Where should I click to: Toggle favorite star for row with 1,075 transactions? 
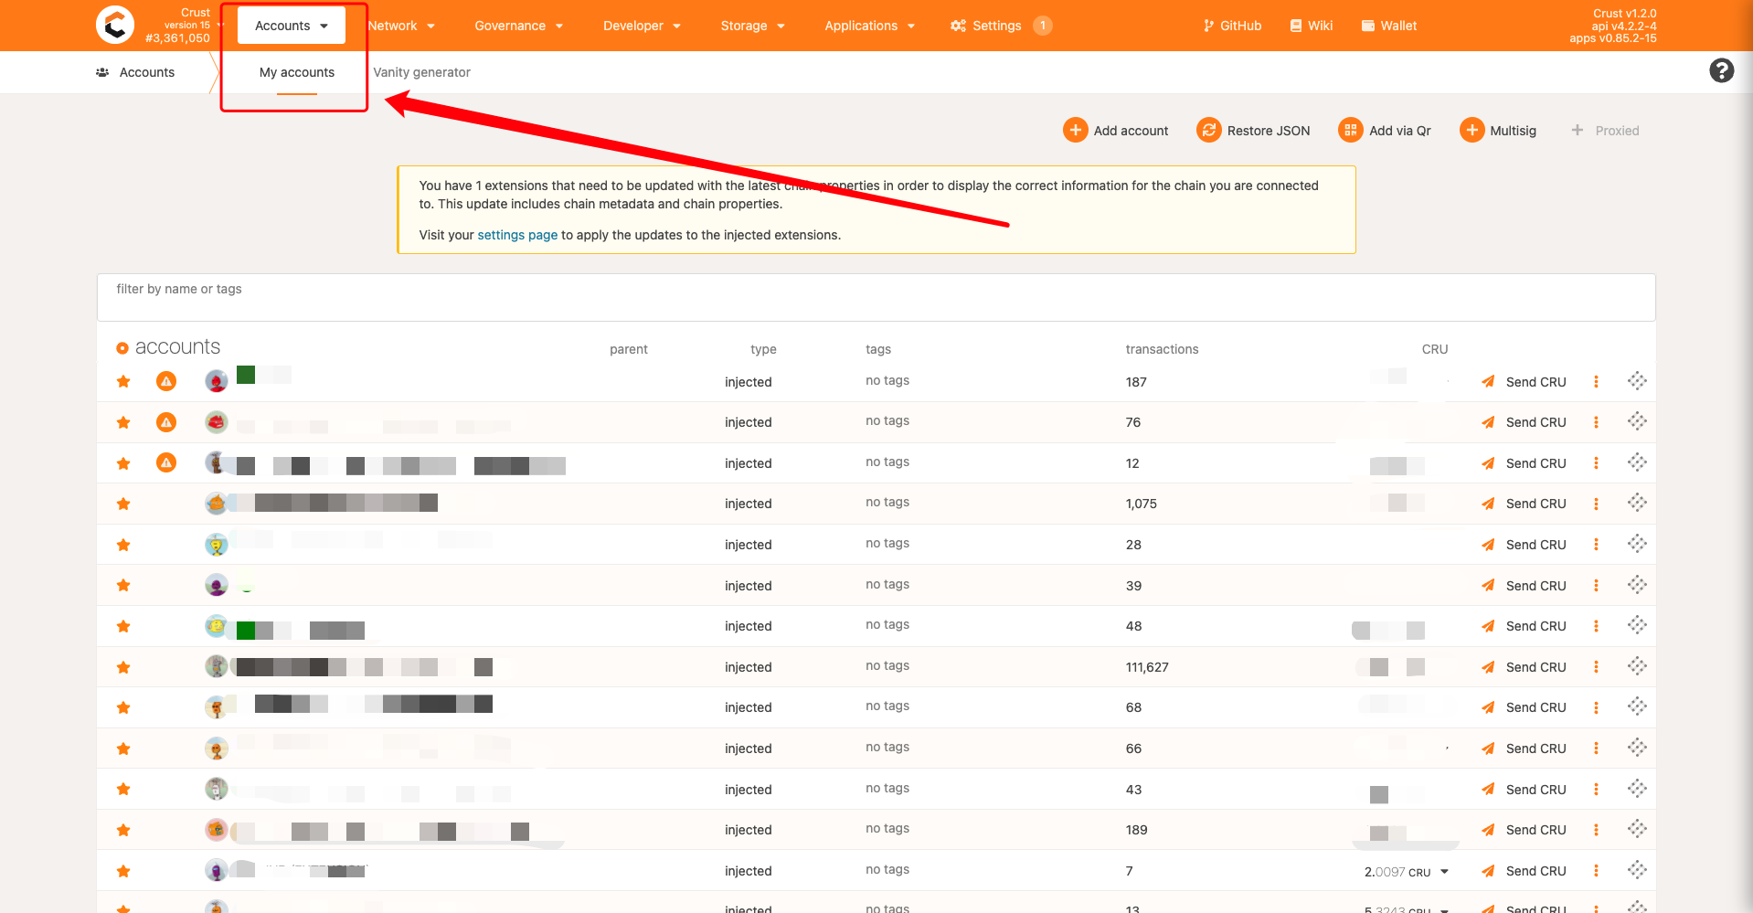point(123,504)
